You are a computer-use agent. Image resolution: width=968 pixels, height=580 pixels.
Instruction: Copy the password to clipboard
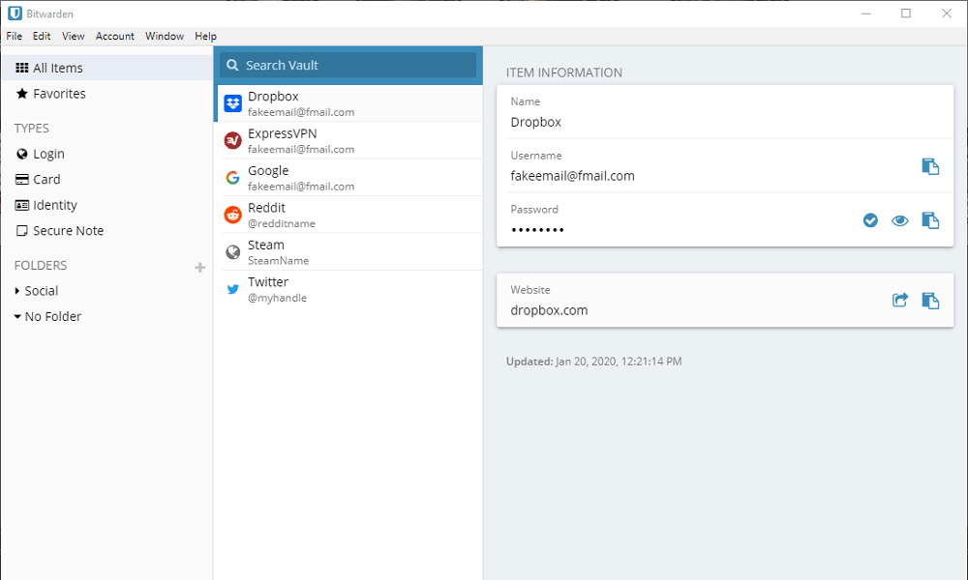(x=930, y=220)
